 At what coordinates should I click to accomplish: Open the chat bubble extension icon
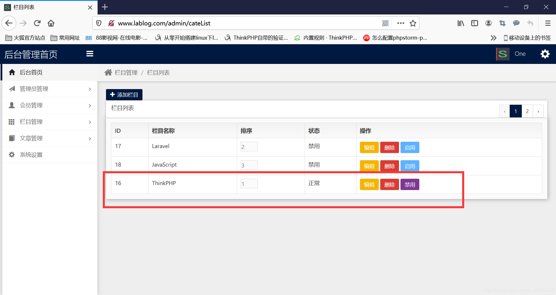(516, 23)
